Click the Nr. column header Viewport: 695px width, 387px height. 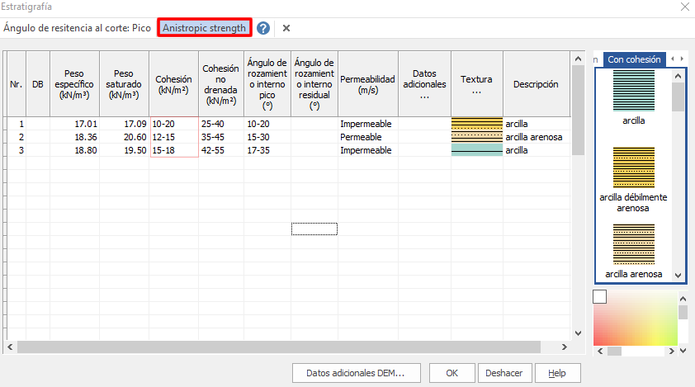pyautogui.click(x=17, y=84)
